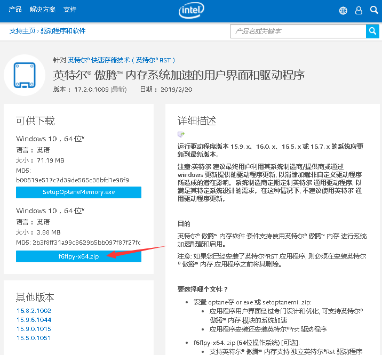Open the 英特尔 快速存储技术 RST link
The image size is (382, 355).
(x=121, y=60)
